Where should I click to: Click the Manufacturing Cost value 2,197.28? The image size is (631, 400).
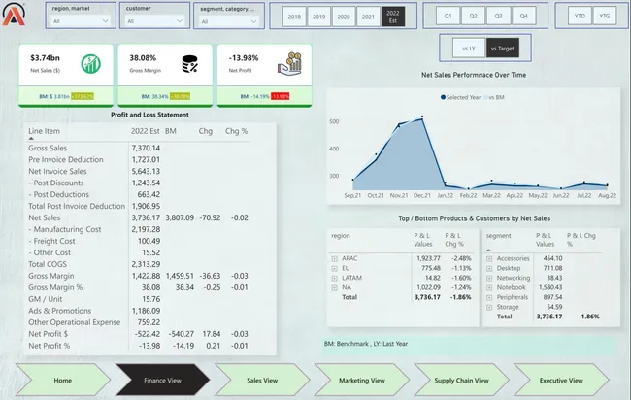[146, 229]
